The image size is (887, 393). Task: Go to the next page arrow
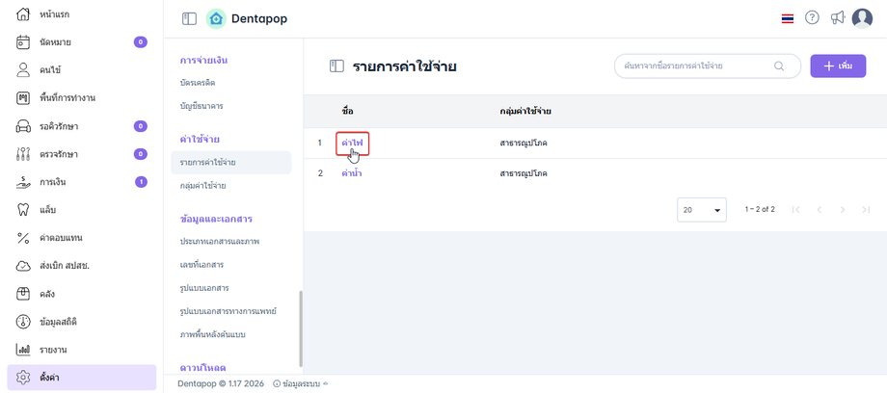coord(842,209)
